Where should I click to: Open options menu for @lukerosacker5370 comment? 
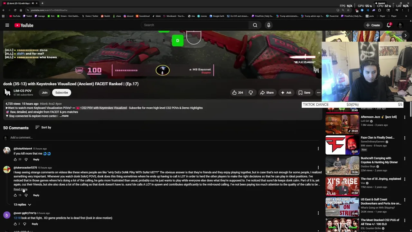[318, 168]
